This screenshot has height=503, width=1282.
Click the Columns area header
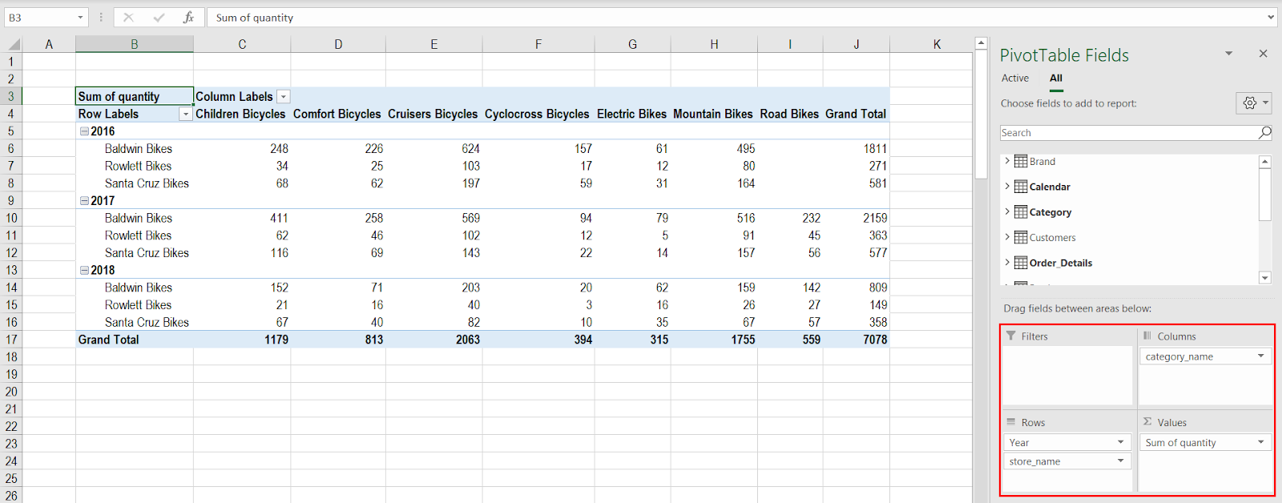(x=1176, y=336)
